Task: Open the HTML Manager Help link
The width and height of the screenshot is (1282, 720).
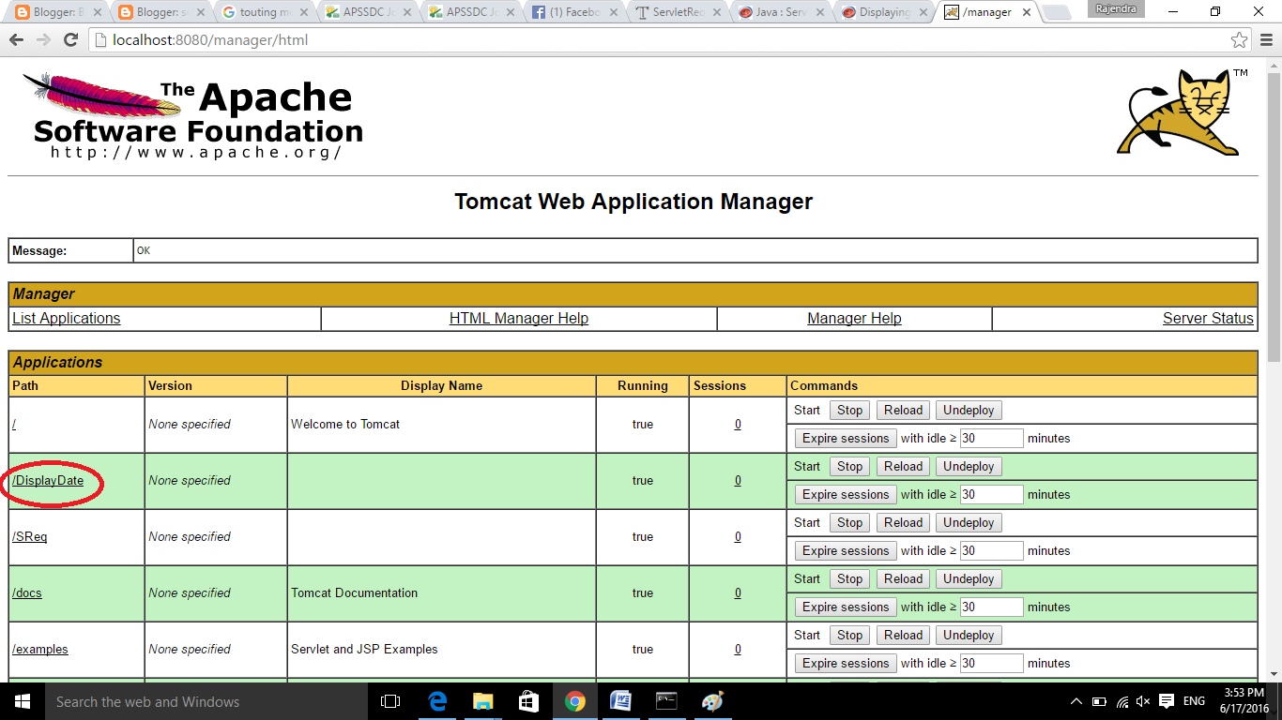Action: click(519, 319)
